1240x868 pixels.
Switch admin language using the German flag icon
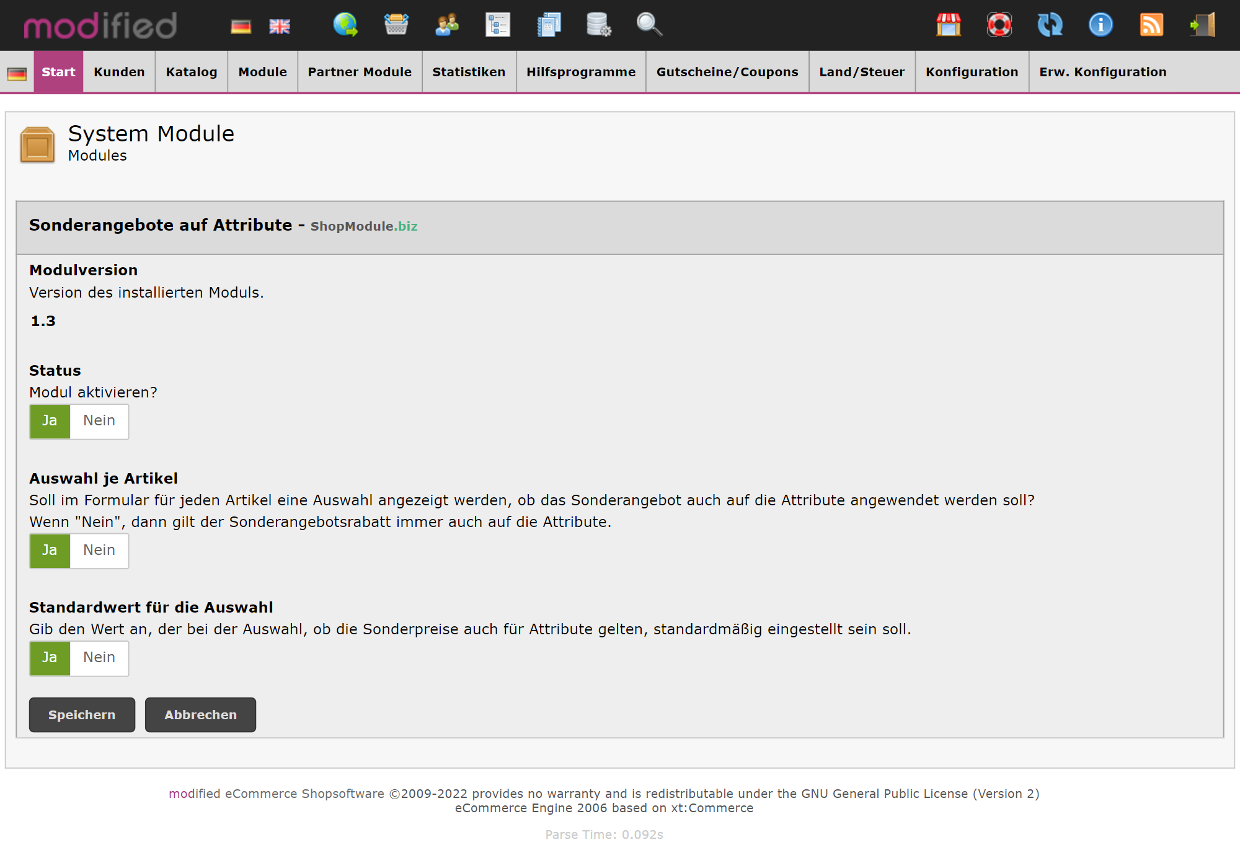(x=241, y=25)
